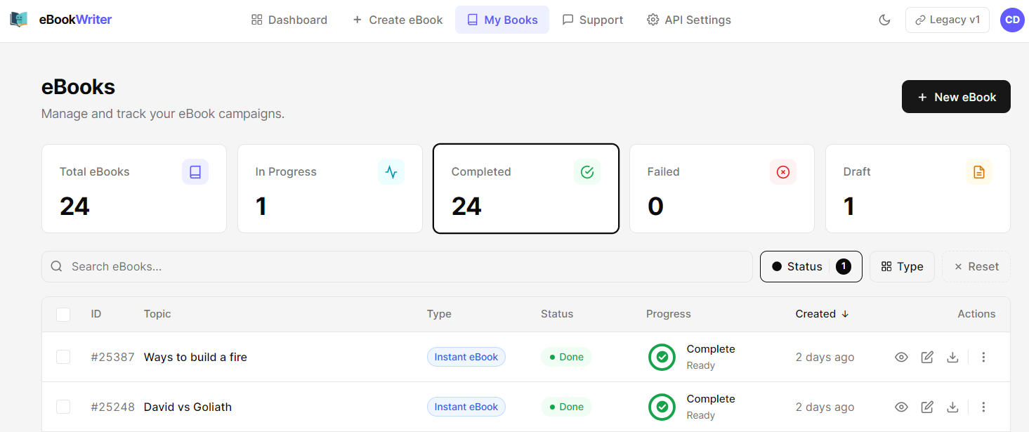
Task: View the David vs Goliath eBook
Action: pyautogui.click(x=902, y=407)
